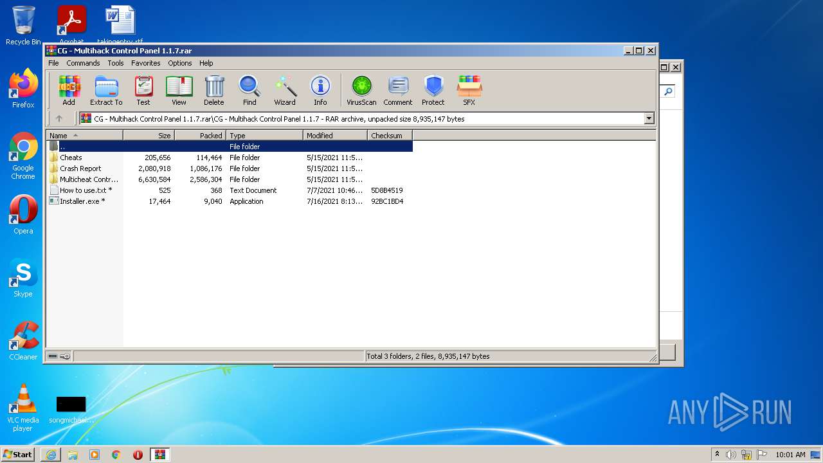Open the Favorites menu
This screenshot has width=823, height=463.
coord(146,63)
